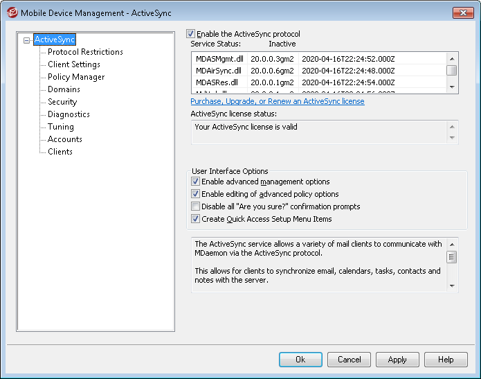Viewport: 481px width, 379px height.
Task: Open Accounts page in tree
Action: 65,139
